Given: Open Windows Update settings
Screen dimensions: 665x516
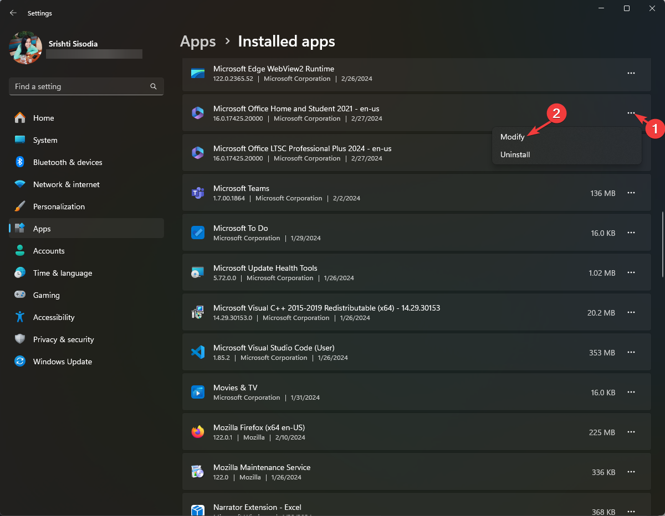Looking at the screenshot, I should click(x=86, y=362).
